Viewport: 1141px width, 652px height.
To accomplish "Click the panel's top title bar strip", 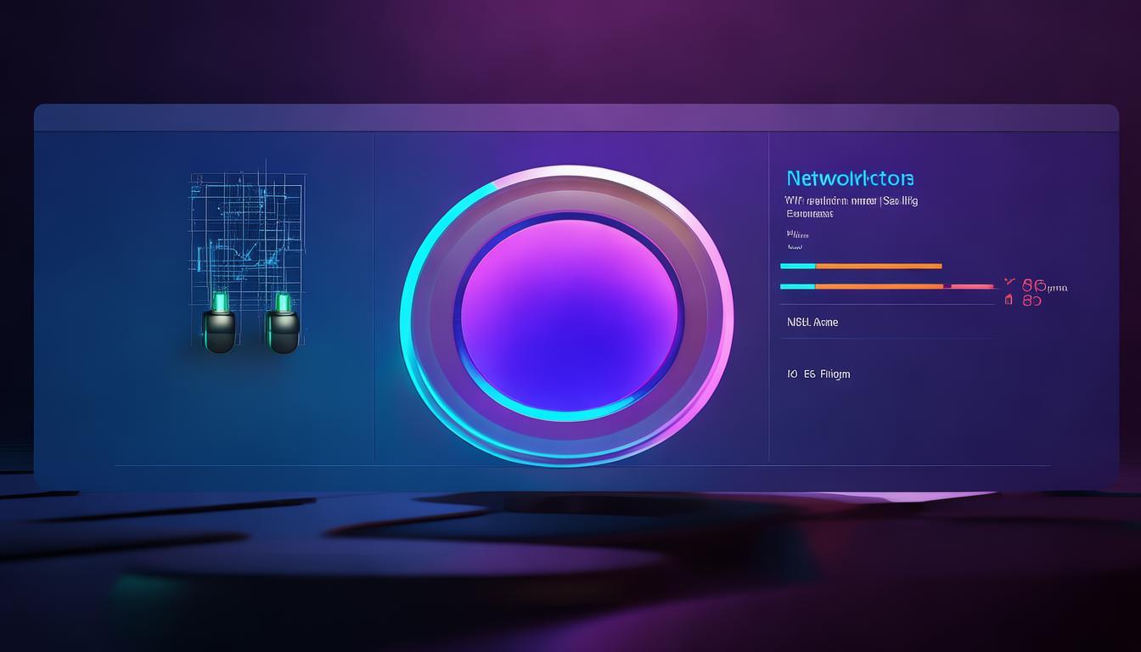I will point(576,118).
